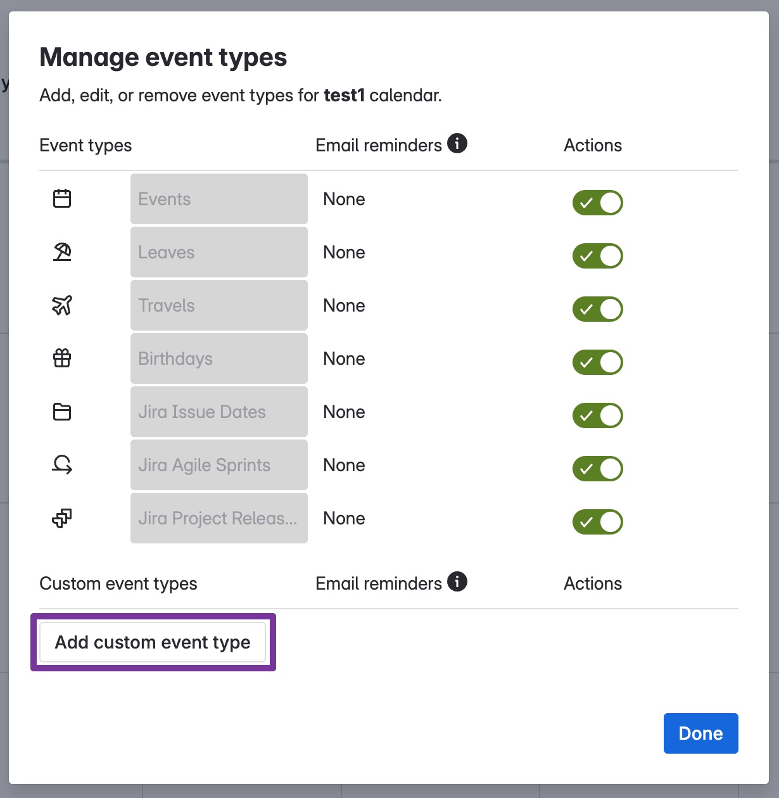The height and width of the screenshot is (798, 779).
Task: Click the blue Done button
Action: pos(701,733)
